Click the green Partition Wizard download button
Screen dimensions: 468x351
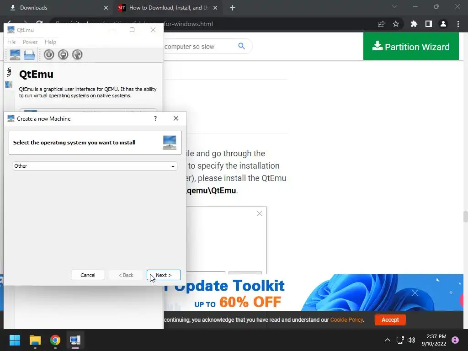click(411, 47)
